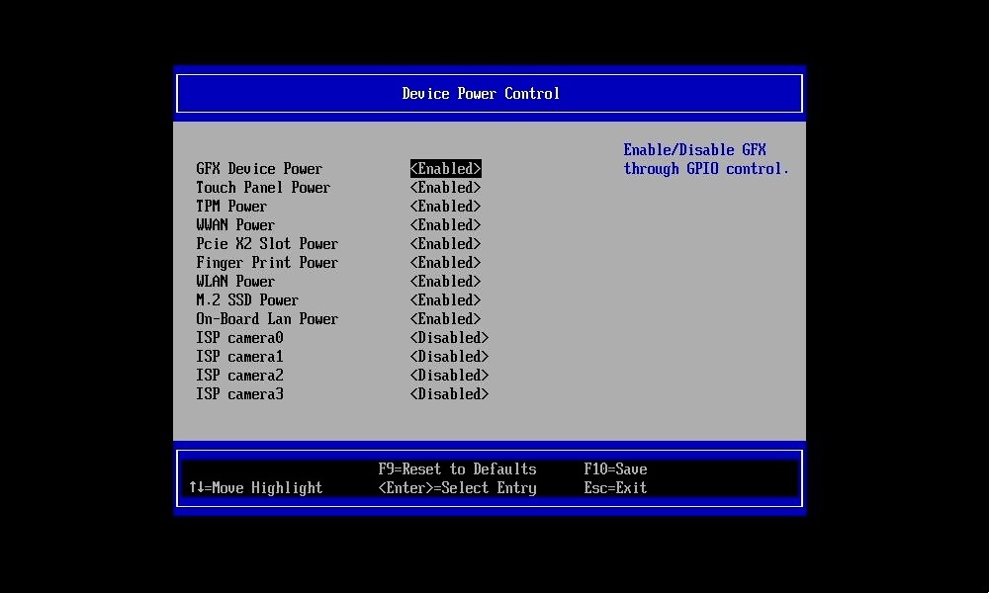Click the Esc=Exit hint text

(x=615, y=487)
